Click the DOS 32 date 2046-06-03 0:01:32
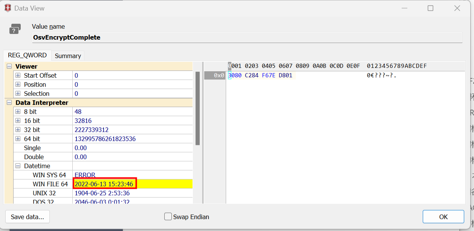 pyautogui.click(x=102, y=201)
